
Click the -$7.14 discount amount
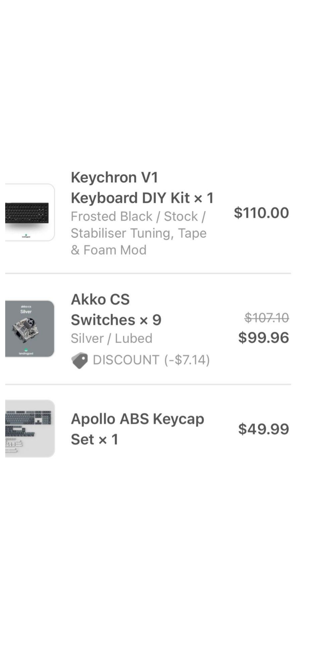click(187, 360)
